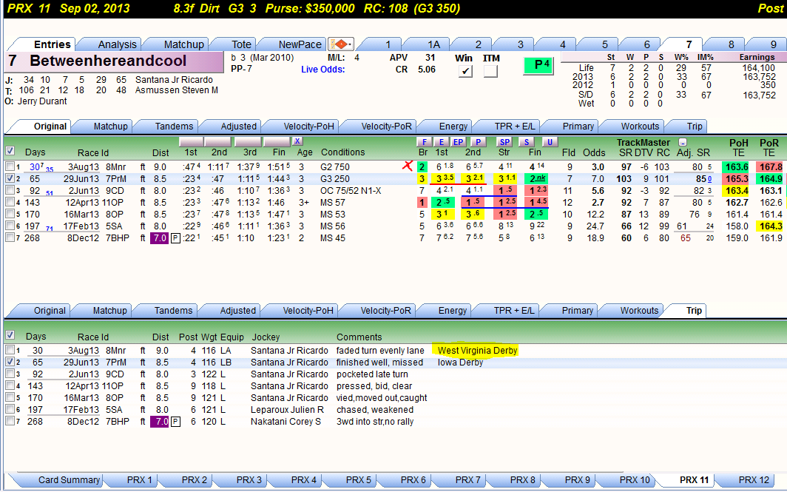Click the Conditions column header
787x492 pixels.
click(x=342, y=152)
